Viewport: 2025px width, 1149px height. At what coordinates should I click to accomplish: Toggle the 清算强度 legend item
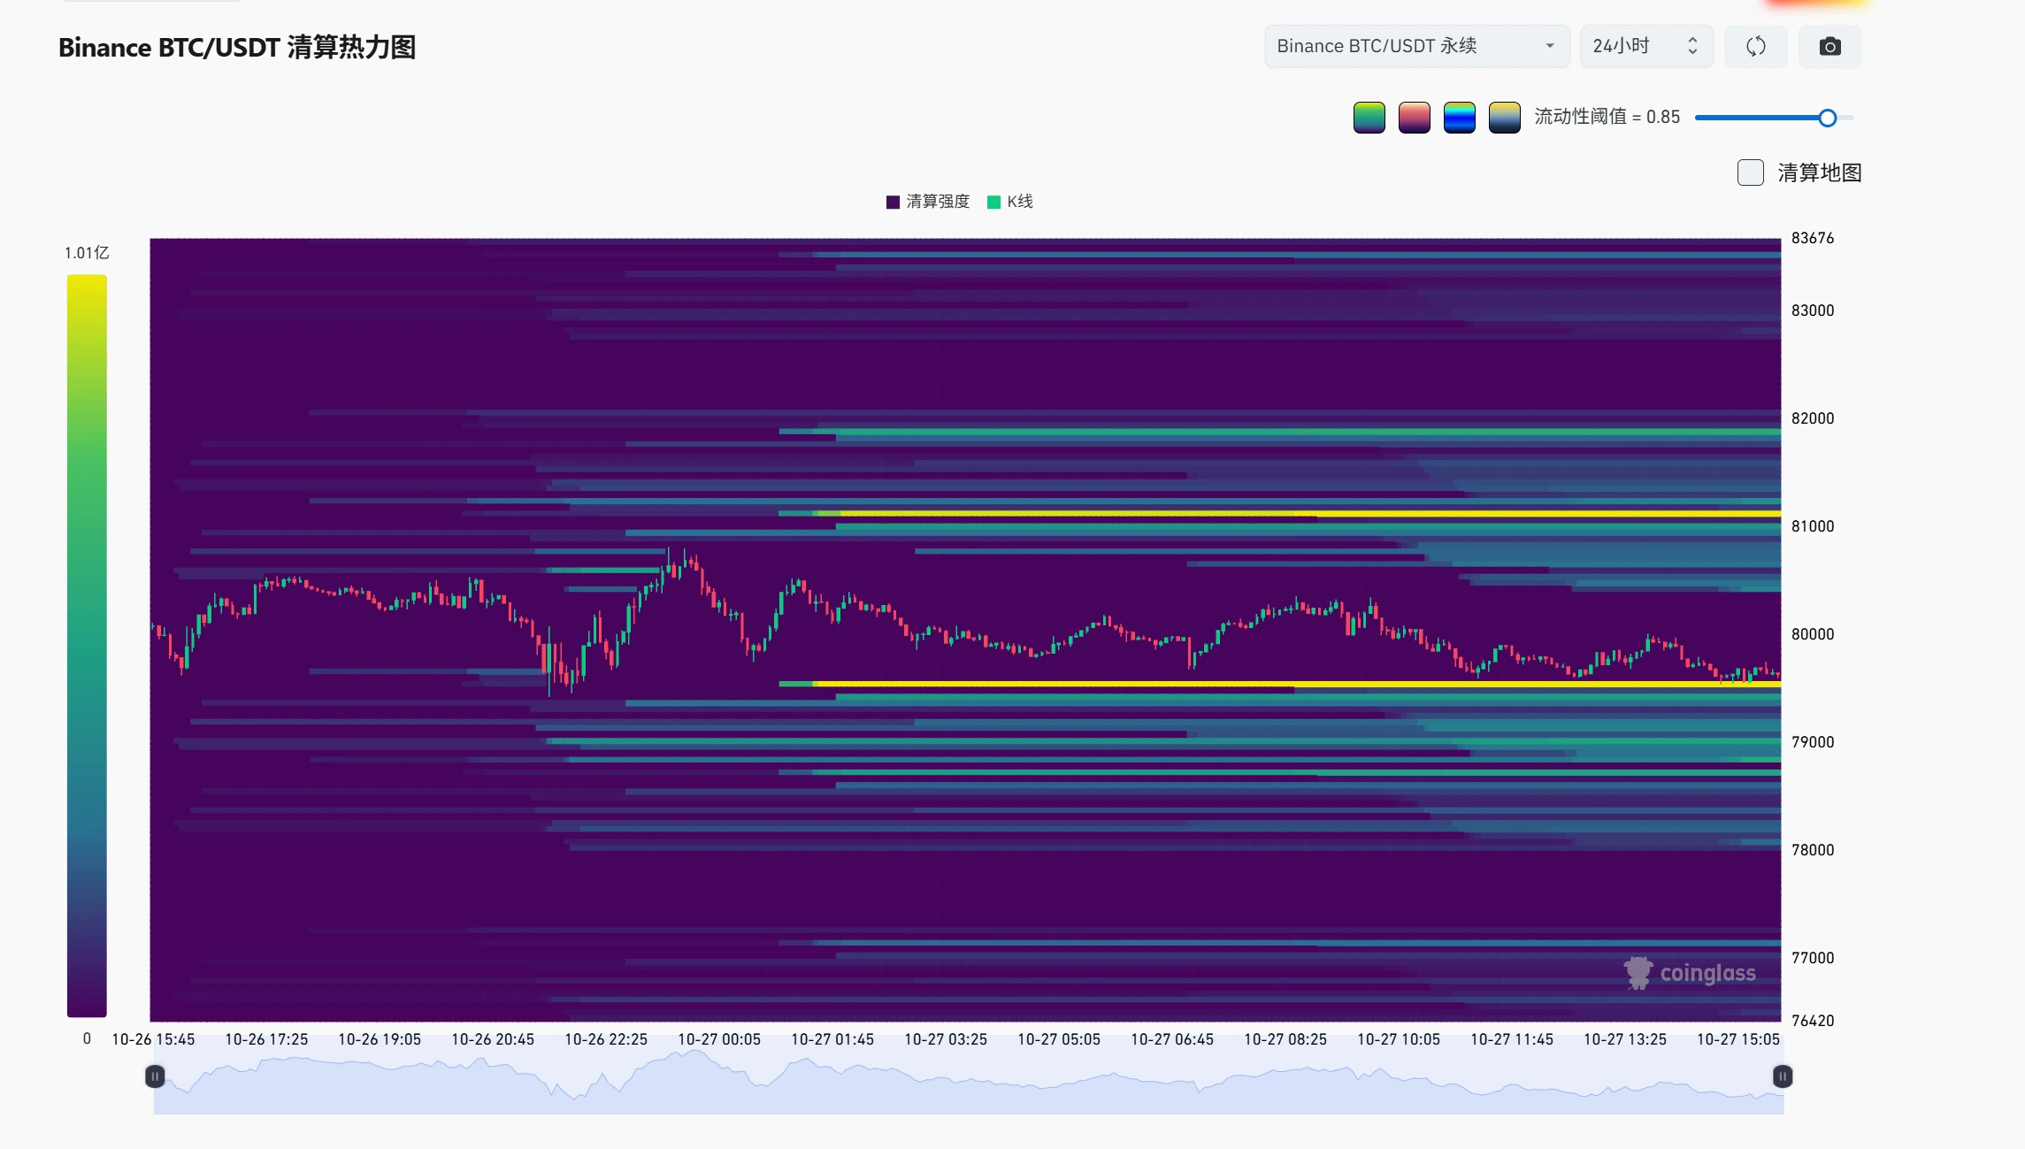[x=928, y=202]
